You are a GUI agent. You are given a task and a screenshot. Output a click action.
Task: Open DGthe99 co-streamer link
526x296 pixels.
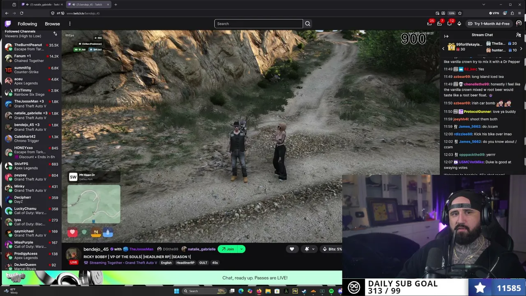point(171,249)
